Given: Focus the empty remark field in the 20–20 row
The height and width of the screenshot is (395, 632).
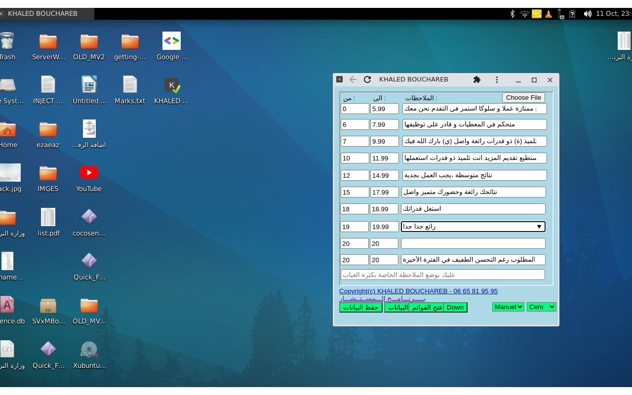Looking at the screenshot, I should tap(473, 243).
